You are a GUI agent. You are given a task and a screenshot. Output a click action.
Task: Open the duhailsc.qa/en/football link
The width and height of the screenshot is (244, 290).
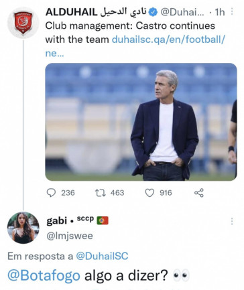[168, 40]
